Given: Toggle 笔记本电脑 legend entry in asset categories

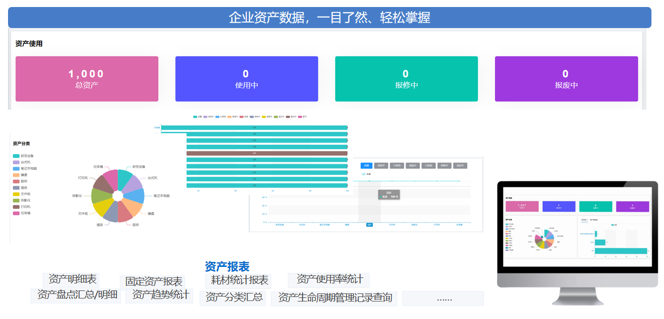Looking at the screenshot, I should click(25, 169).
